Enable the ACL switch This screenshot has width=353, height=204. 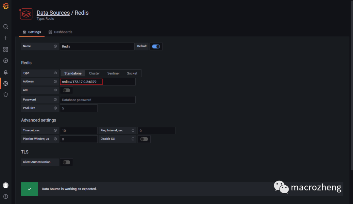[x=66, y=90]
